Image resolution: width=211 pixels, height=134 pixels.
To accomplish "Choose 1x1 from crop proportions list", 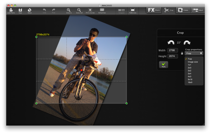I will pyautogui.click(x=190, y=65).
